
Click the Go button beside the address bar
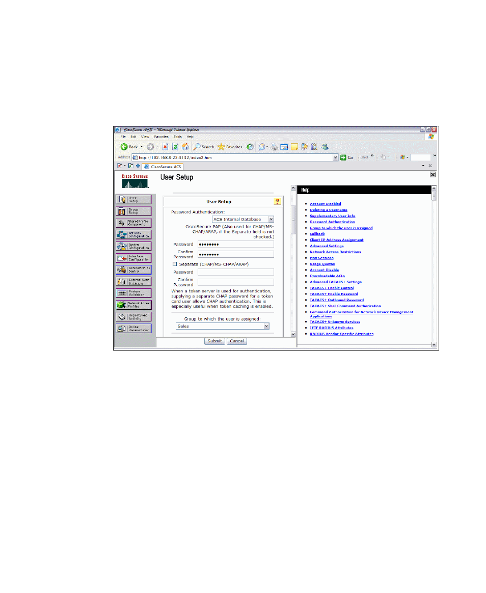[346, 157]
